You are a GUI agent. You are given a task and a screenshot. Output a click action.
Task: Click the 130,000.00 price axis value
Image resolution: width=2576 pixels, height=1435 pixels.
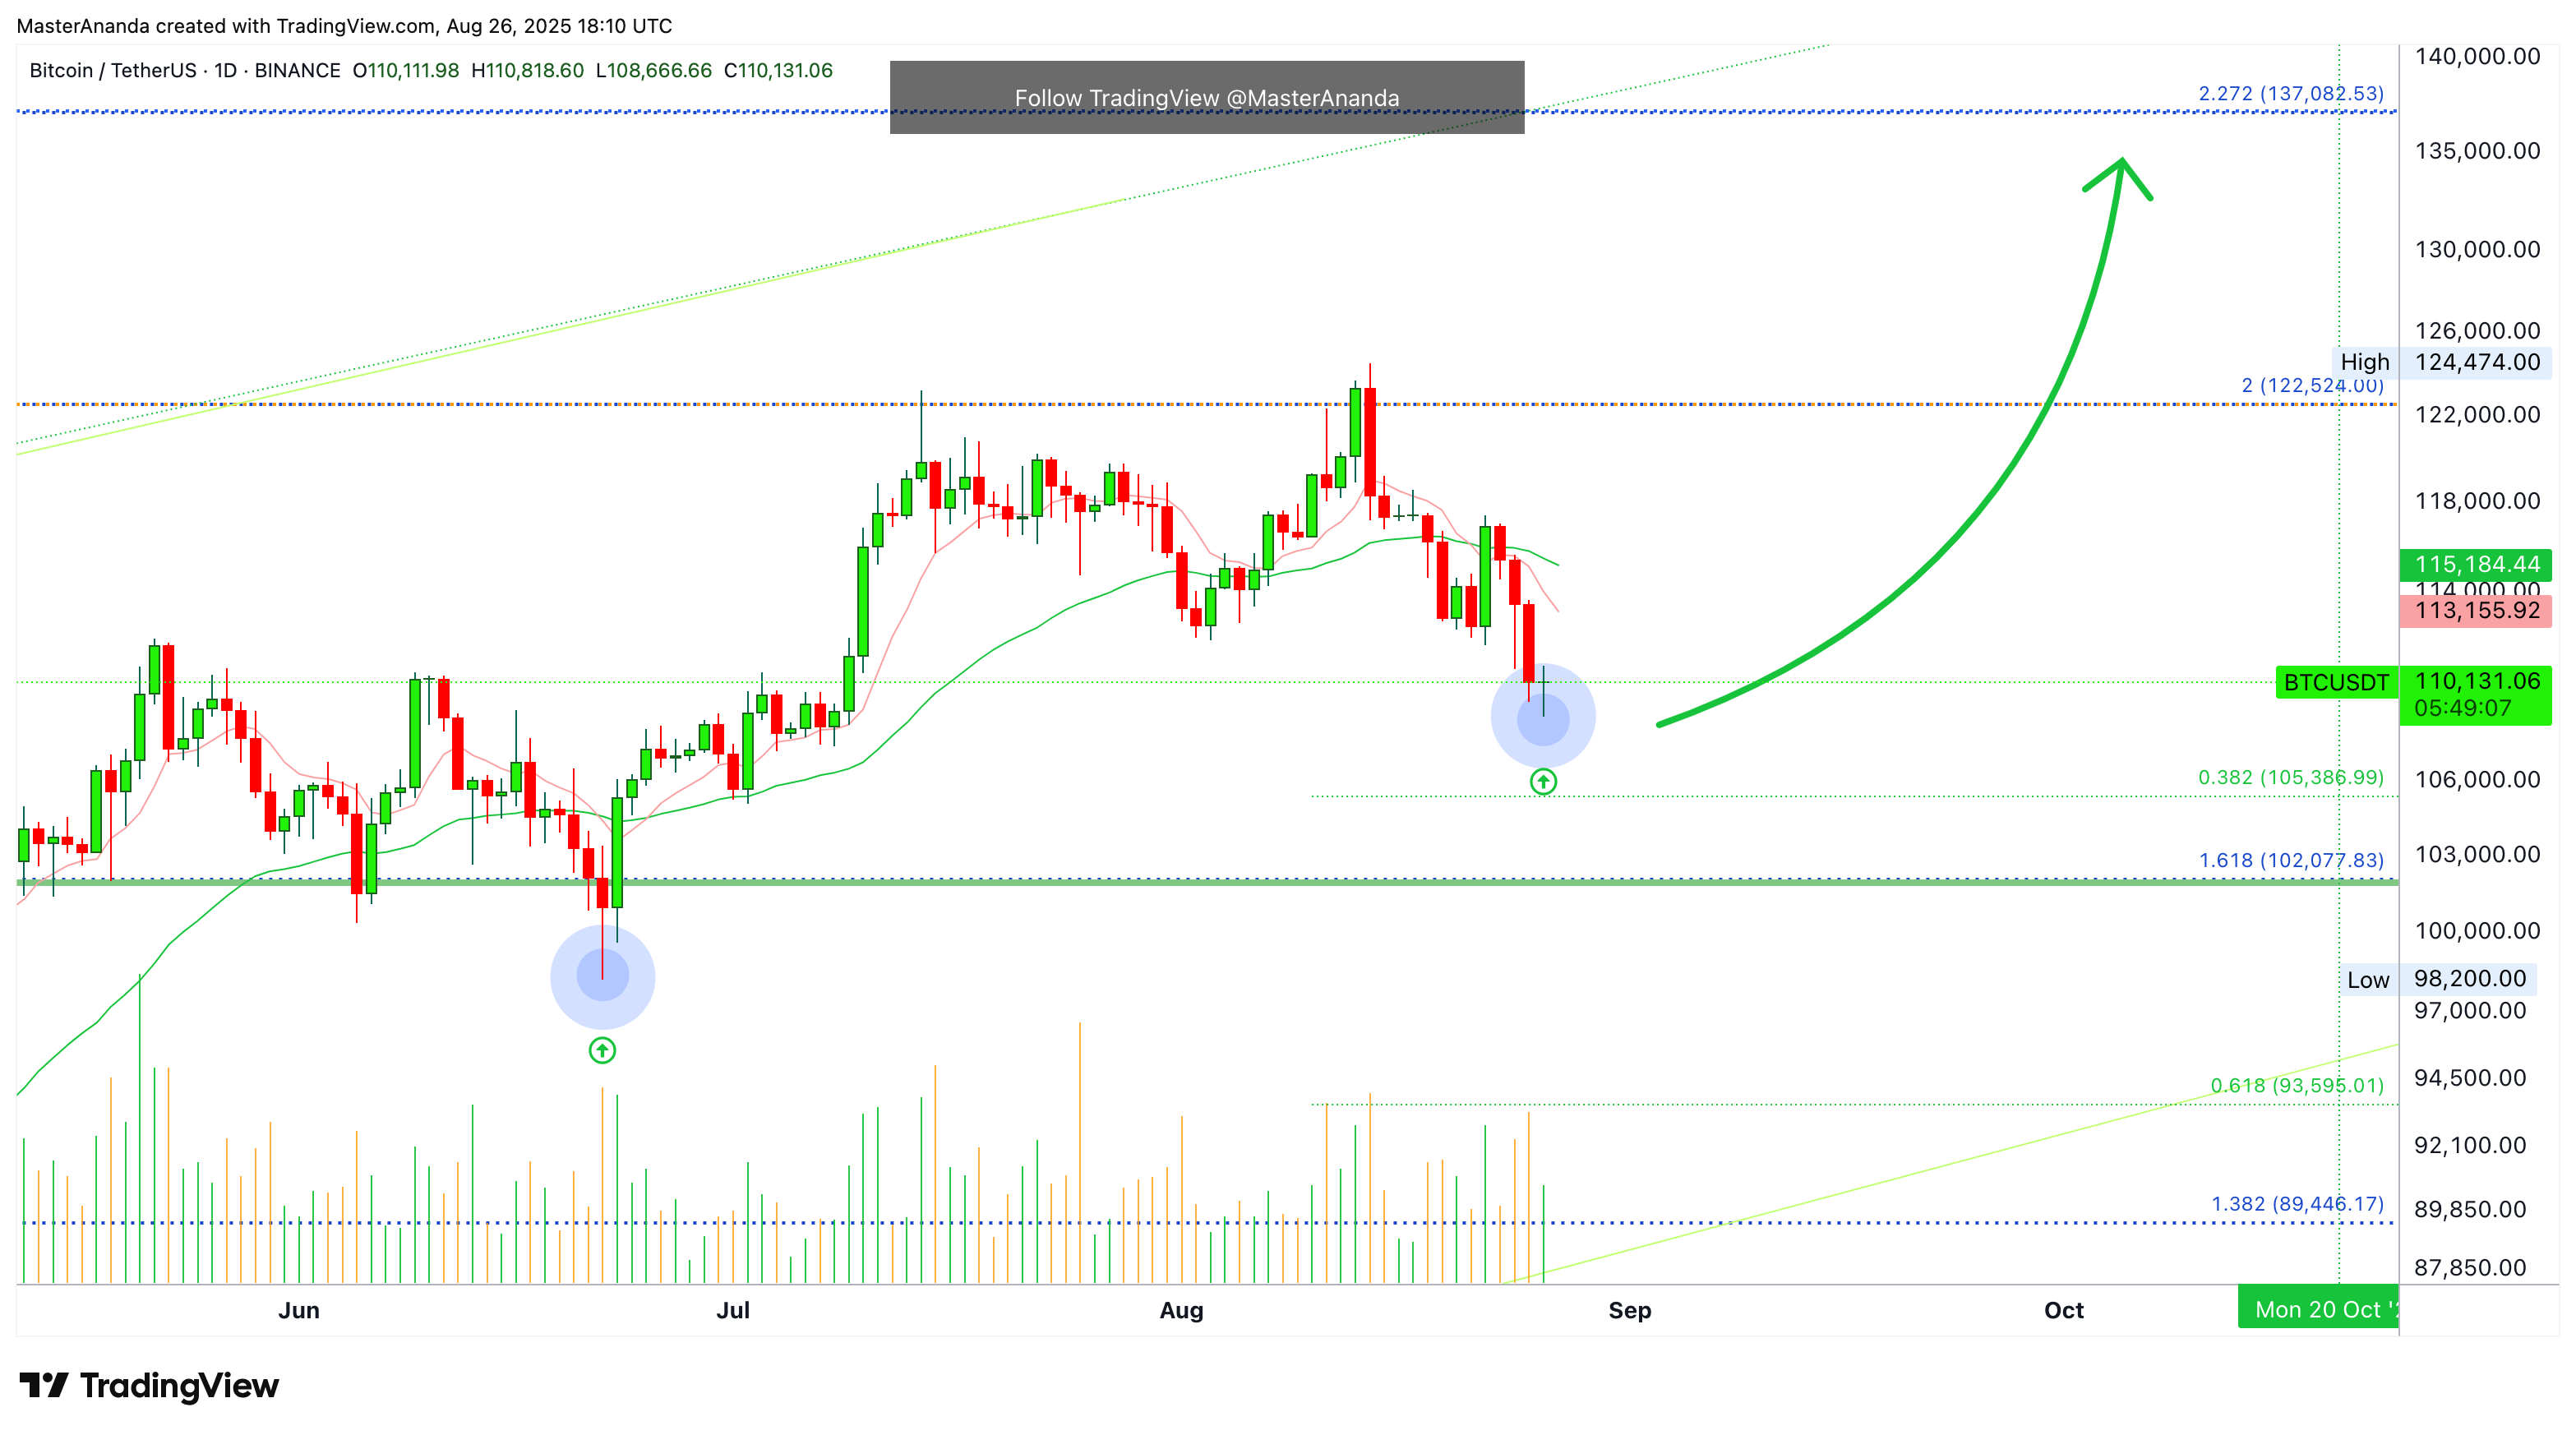pos(2477,250)
